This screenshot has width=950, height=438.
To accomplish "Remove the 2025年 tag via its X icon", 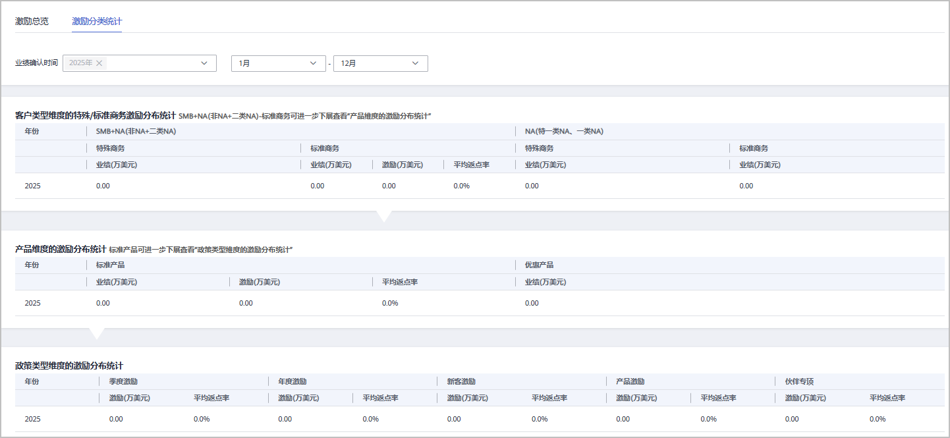I will [x=99, y=63].
